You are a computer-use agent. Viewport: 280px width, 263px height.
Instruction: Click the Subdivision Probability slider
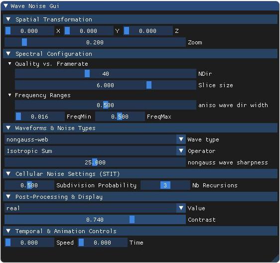(29, 185)
